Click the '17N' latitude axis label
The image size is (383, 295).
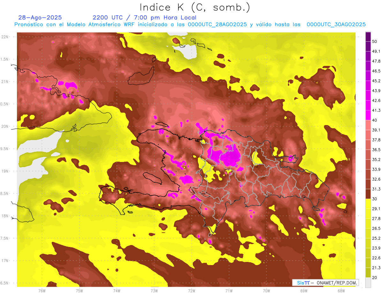tap(4, 261)
